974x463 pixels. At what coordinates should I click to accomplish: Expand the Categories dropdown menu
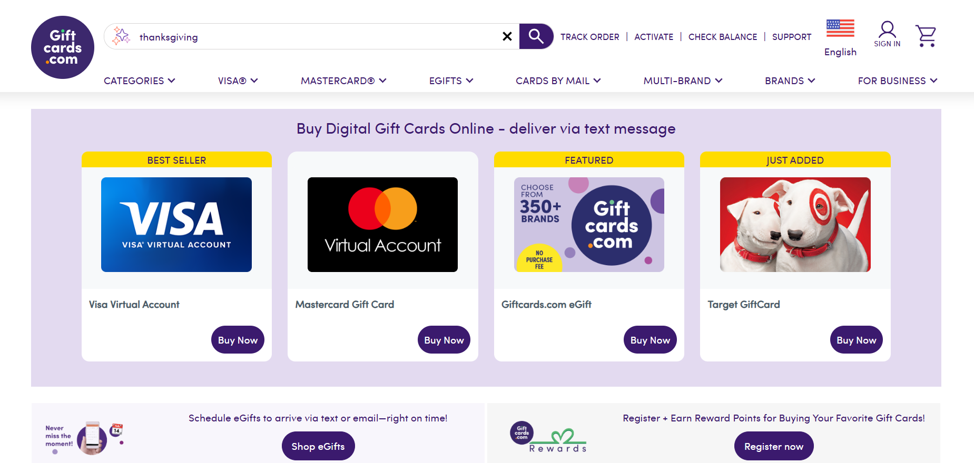pyautogui.click(x=139, y=80)
